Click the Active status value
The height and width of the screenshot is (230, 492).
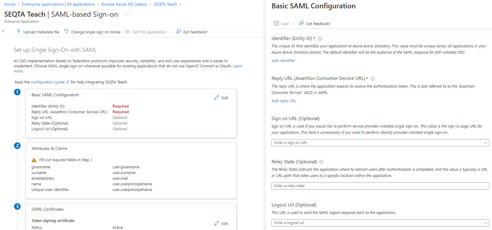coord(118,228)
